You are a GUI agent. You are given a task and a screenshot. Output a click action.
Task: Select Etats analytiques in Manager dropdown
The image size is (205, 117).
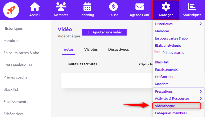coord(168,45)
